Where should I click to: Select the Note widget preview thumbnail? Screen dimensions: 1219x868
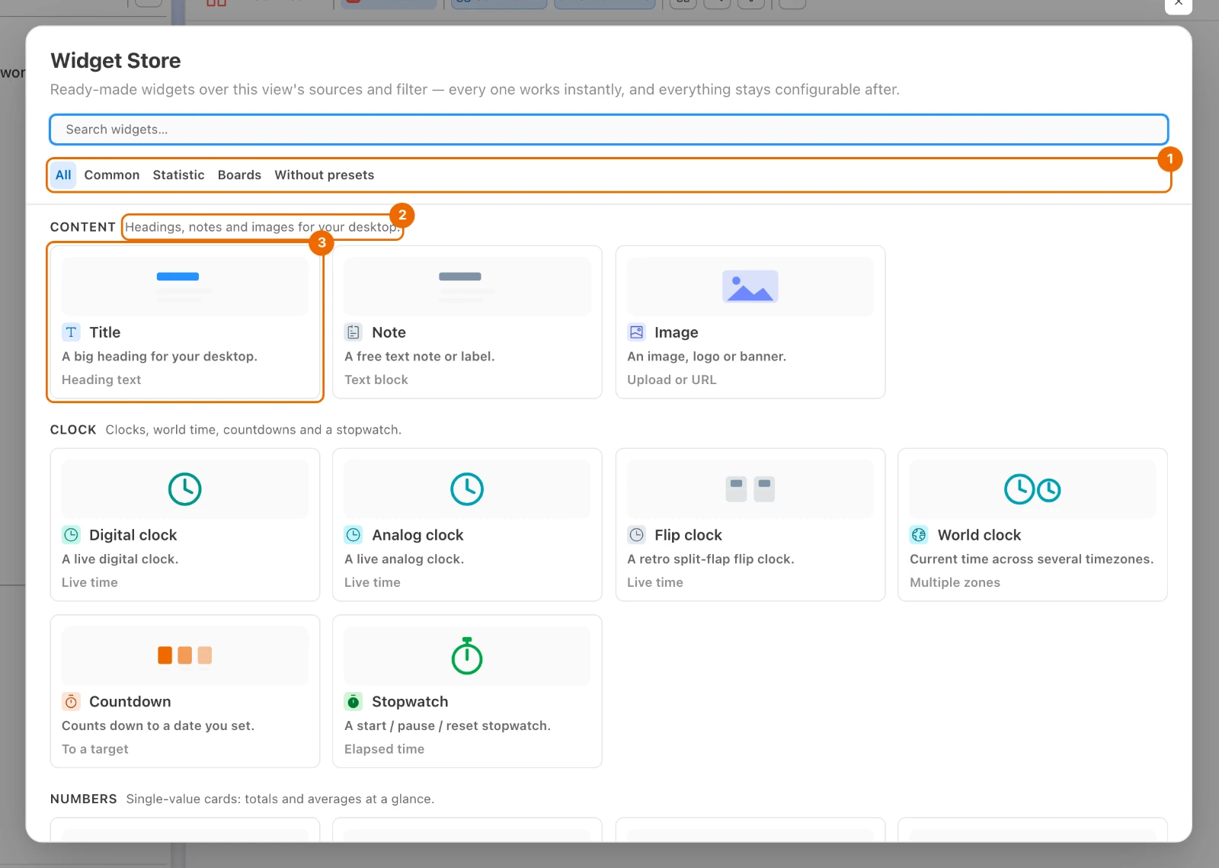467,287
